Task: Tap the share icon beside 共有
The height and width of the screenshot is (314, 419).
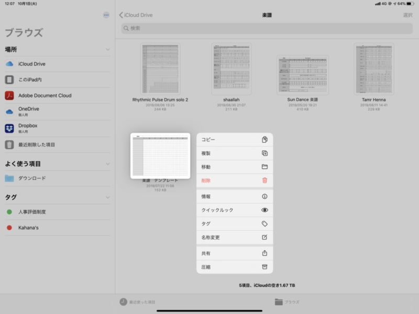Action: pos(264,253)
